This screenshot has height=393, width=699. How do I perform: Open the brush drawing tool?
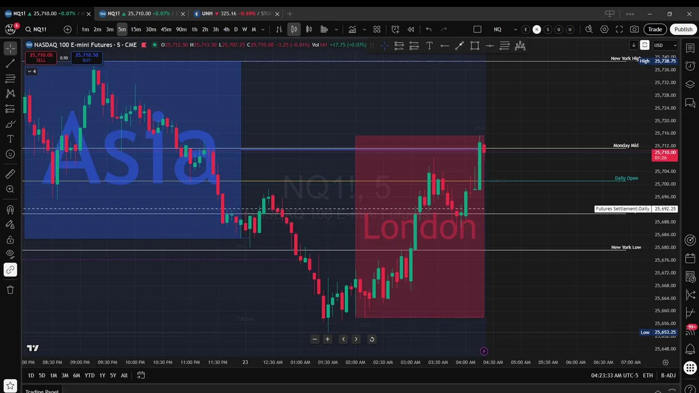(10, 124)
